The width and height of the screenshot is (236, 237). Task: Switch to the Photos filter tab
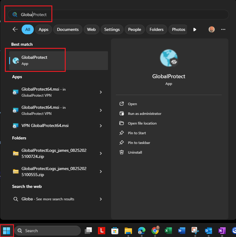(x=178, y=29)
